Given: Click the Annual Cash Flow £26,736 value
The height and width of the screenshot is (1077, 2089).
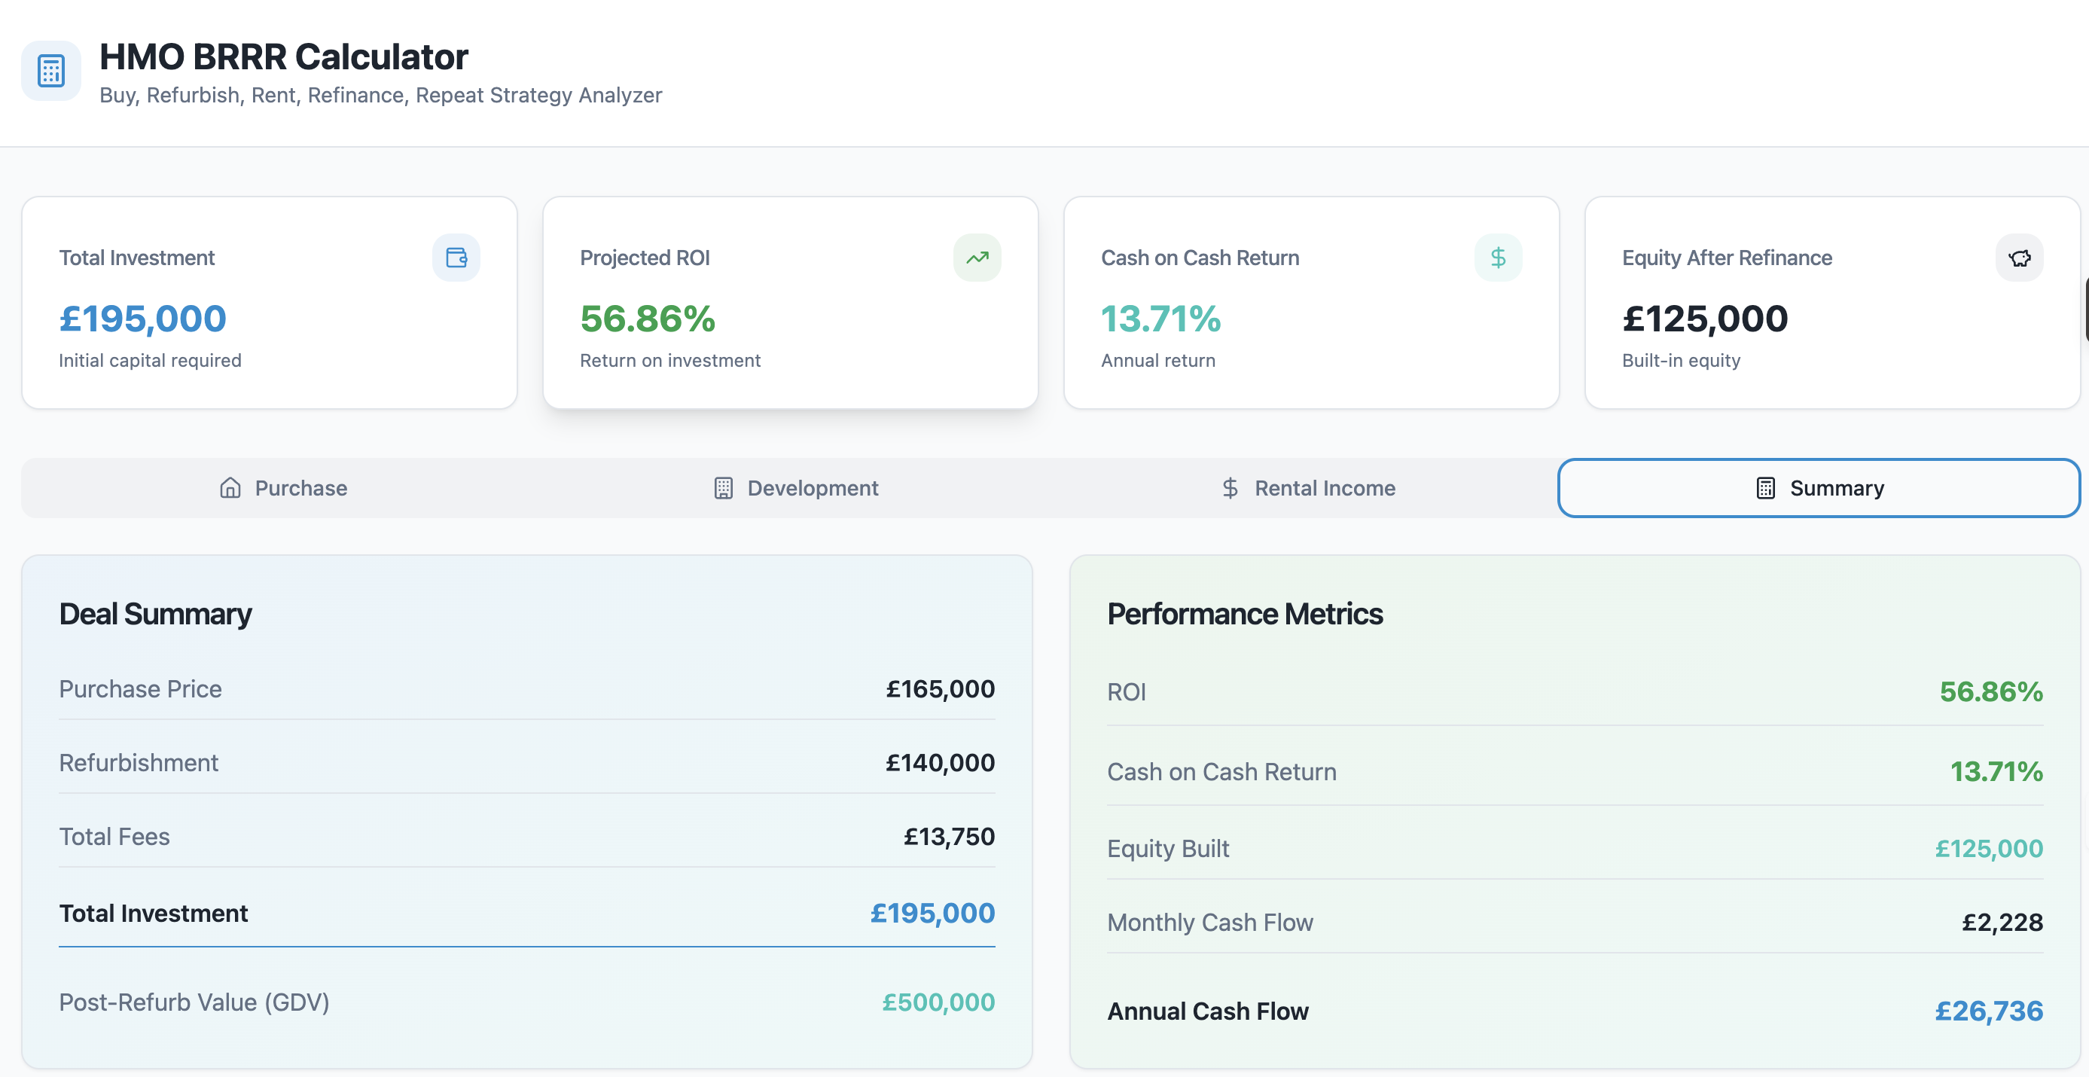Looking at the screenshot, I should 1990,1011.
